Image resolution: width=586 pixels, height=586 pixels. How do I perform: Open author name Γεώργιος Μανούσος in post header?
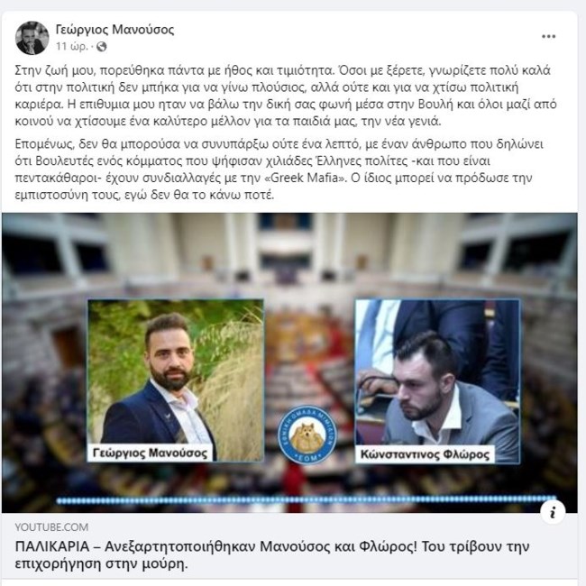[114, 29]
